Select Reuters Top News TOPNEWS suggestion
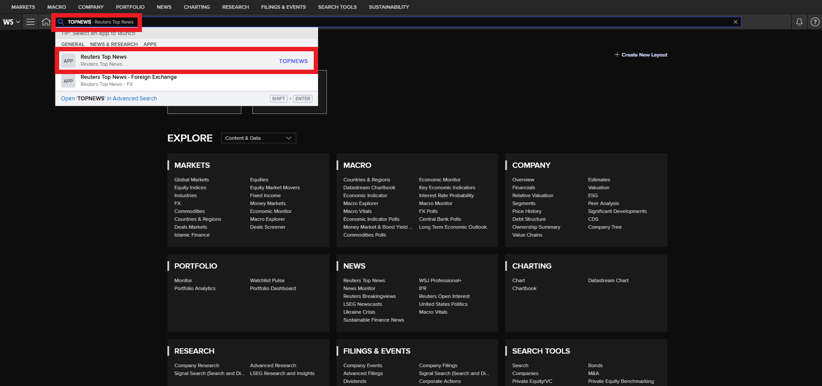Viewport: 822px width, 386px height. point(187,61)
